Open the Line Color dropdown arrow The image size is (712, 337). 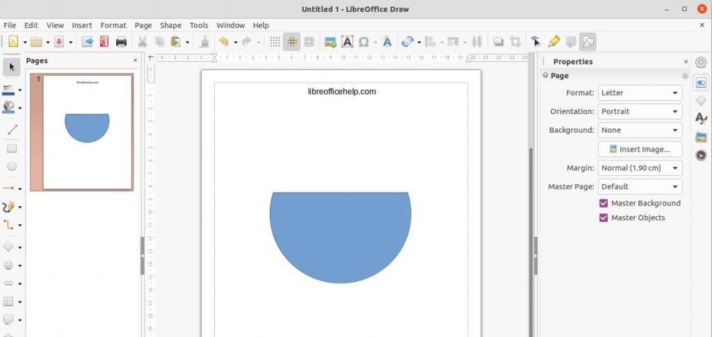(20, 90)
